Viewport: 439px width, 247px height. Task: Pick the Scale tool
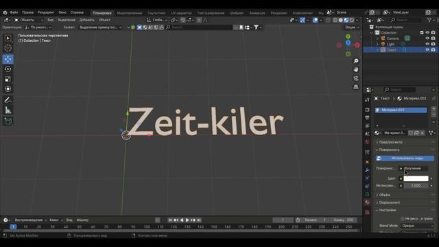(8, 79)
